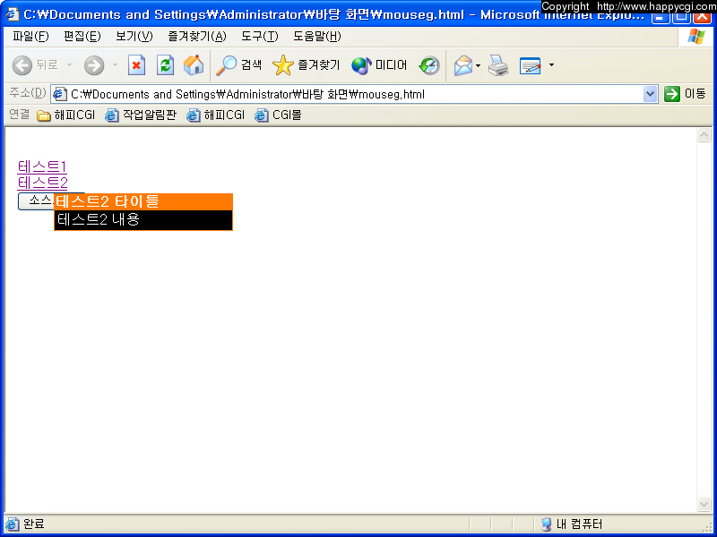Print the page with the printer icon
717x537 pixels.
coord(498,65)
